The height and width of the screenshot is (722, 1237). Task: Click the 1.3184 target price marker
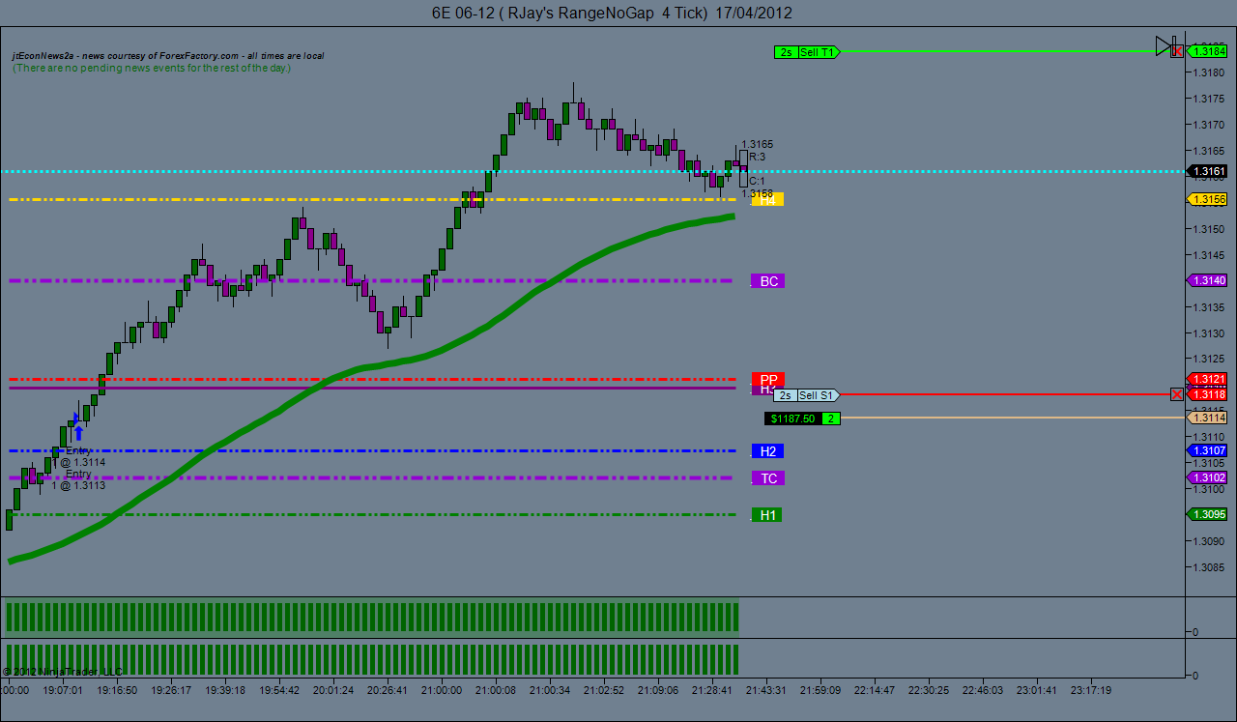tap(1207, 51)
